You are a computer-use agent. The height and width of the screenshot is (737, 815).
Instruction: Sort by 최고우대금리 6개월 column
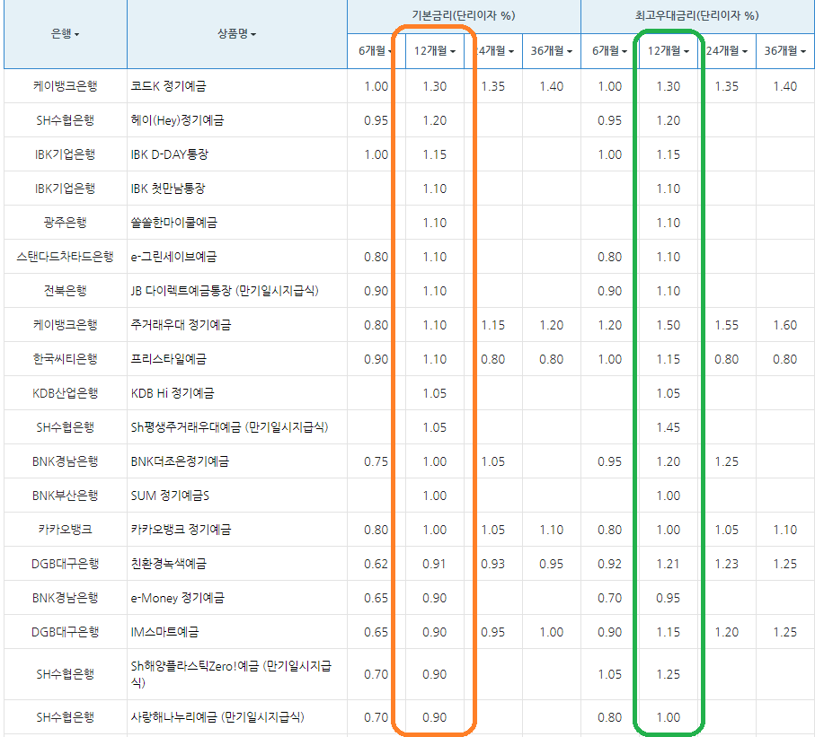pos(609,51)
